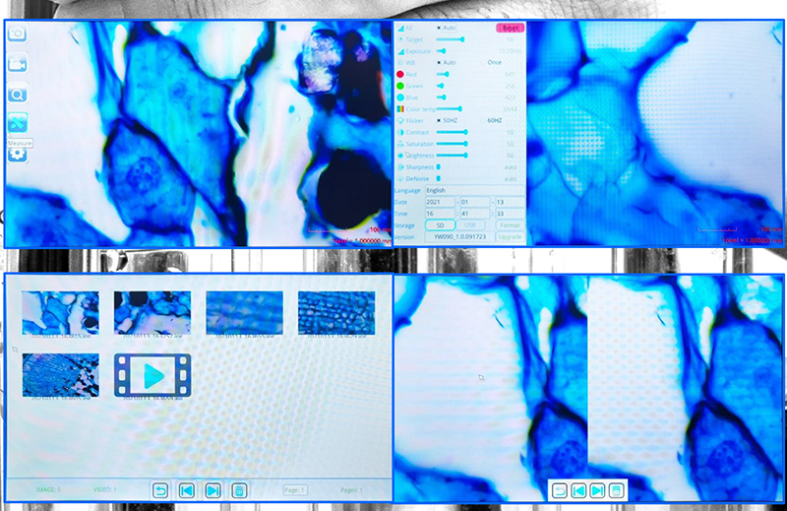The image size is (787, 511).
Task: Go to previous page in gallery
Action: 187,489
